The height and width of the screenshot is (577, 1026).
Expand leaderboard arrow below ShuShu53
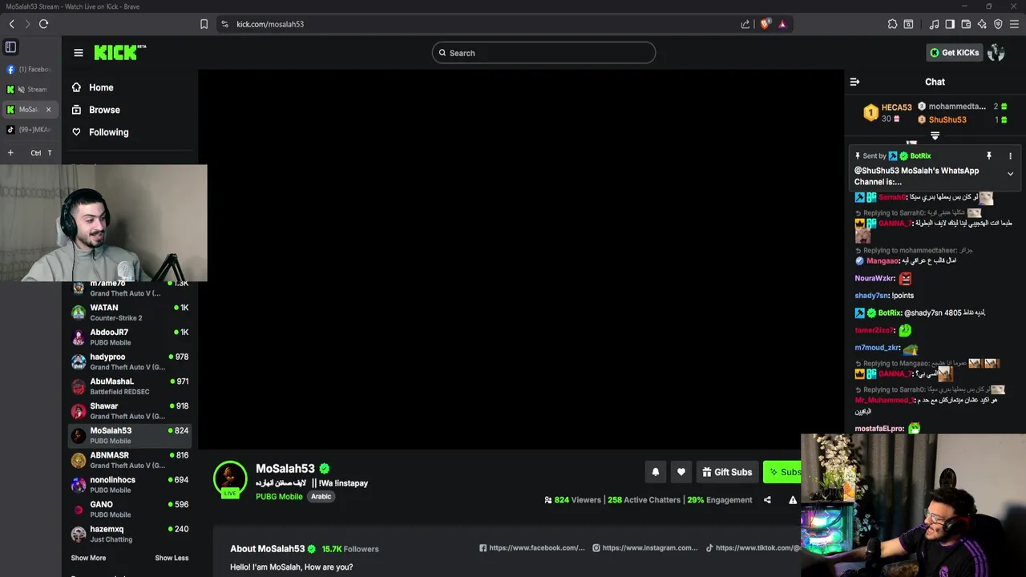pyautogui.click(x=935, y=135)
